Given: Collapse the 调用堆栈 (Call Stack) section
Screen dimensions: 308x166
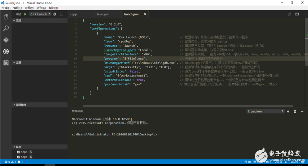Looking at the screenshot, I should 40,105.
